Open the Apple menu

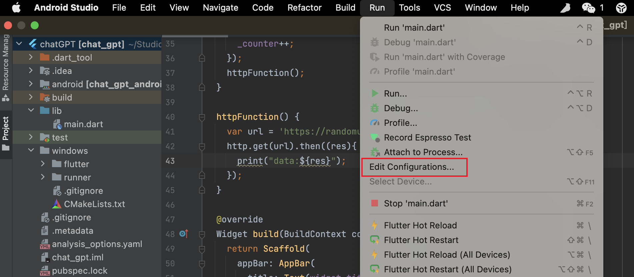point(16,7)
